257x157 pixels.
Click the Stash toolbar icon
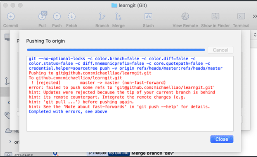pos(148,17)
